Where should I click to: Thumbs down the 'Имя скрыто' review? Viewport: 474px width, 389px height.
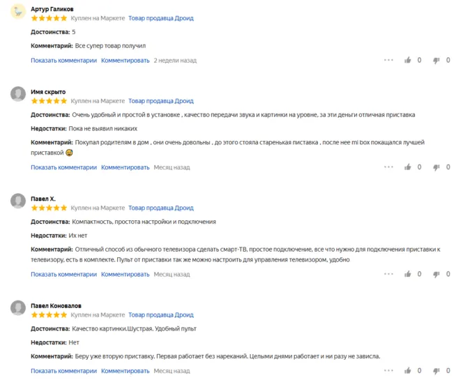coord(436,168)
